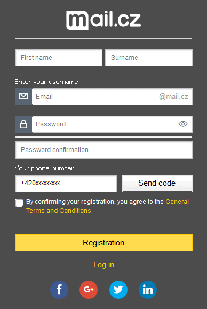Tick the terms agreement checkbox

click(19, 203)
